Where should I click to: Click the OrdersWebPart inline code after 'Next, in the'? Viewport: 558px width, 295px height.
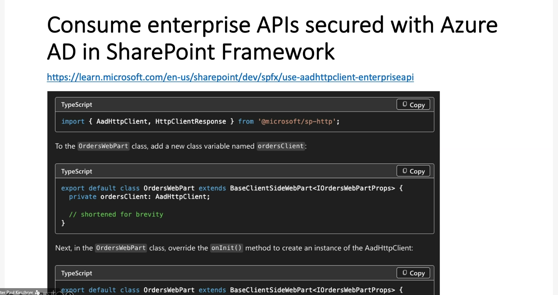[121, 248]
